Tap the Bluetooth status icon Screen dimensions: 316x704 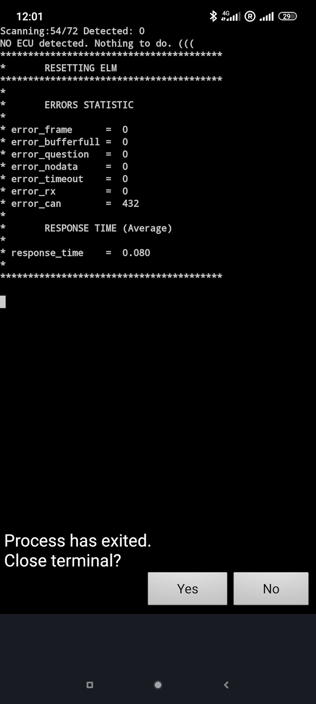click(213, 16)
